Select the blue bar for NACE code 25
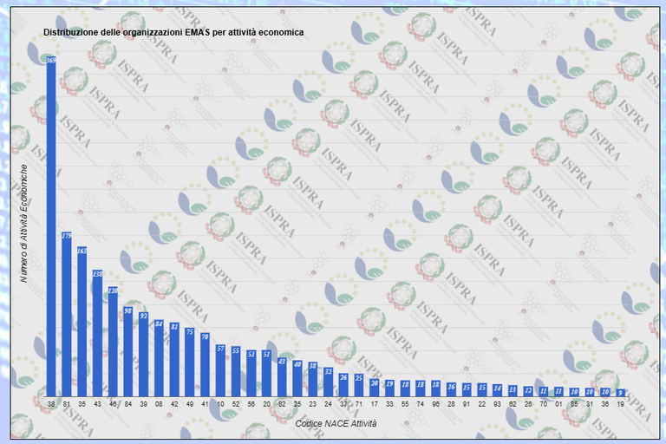 coord(297,378)
